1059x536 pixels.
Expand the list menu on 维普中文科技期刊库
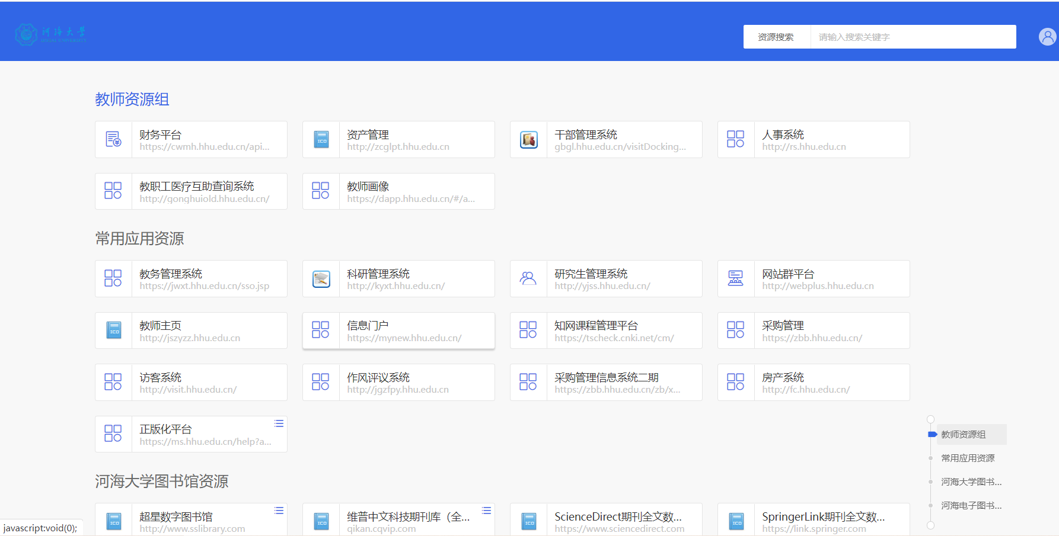point(486,511)
